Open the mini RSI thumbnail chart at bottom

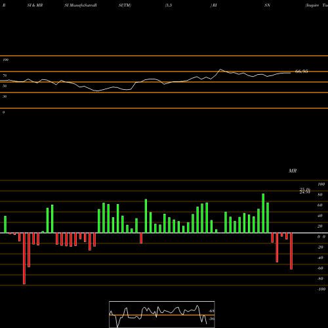(x=162, y=314)
